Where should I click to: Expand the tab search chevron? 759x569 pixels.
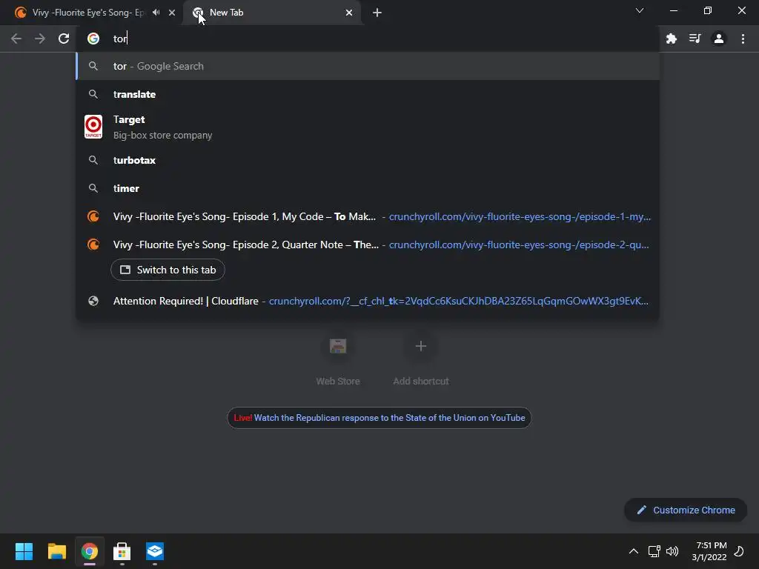pyautogui.click(x=640, y=10)
